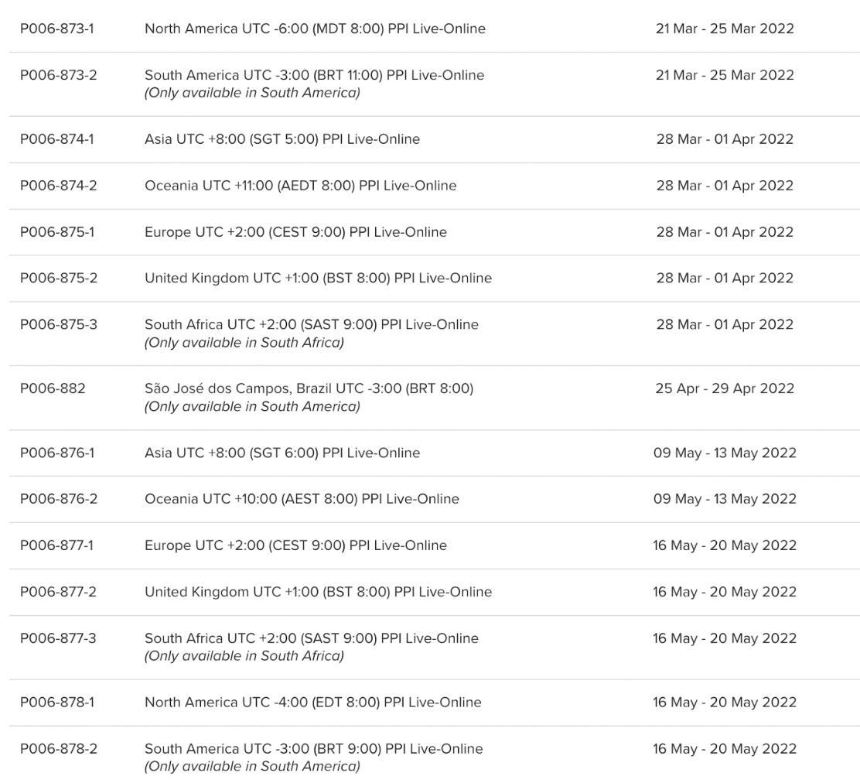Screen dimensions: 860x783
Task: Choose Asia SGT 6:00 PPI Live-Online
Action: (282, 453)
